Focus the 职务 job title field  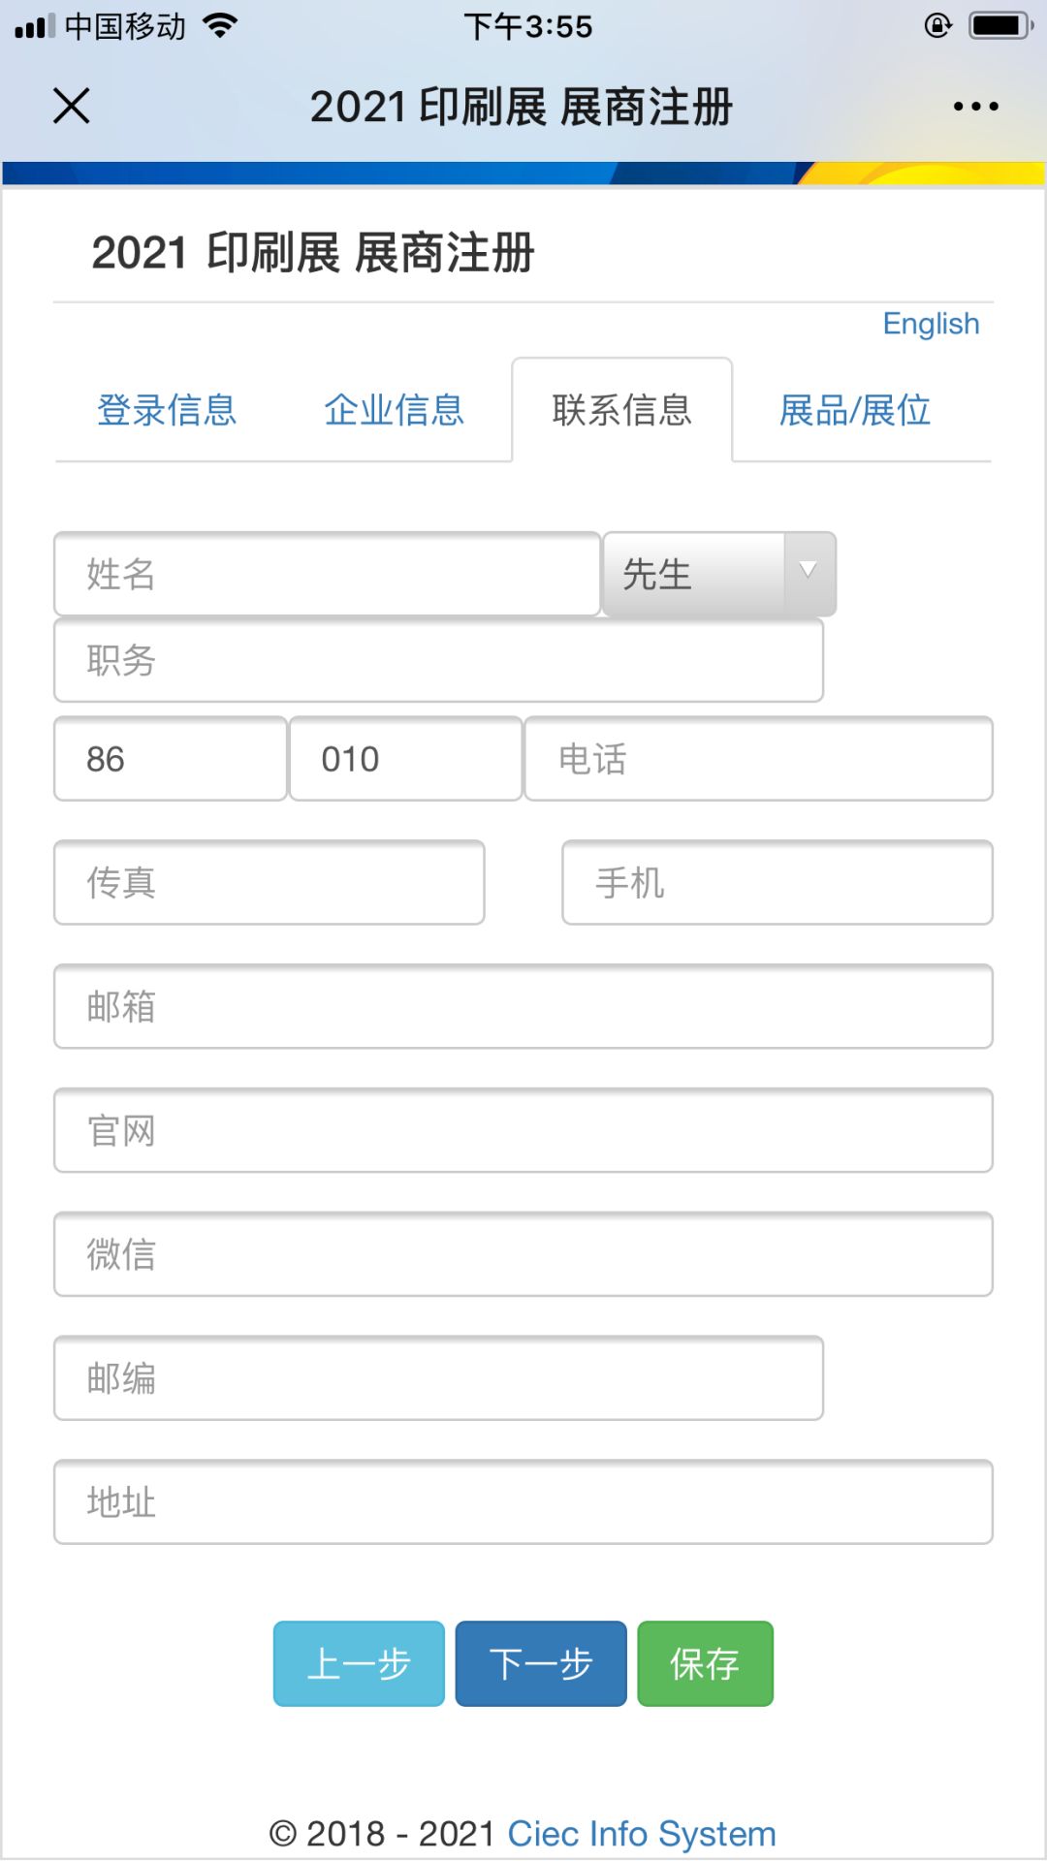[x=438, y=660]
